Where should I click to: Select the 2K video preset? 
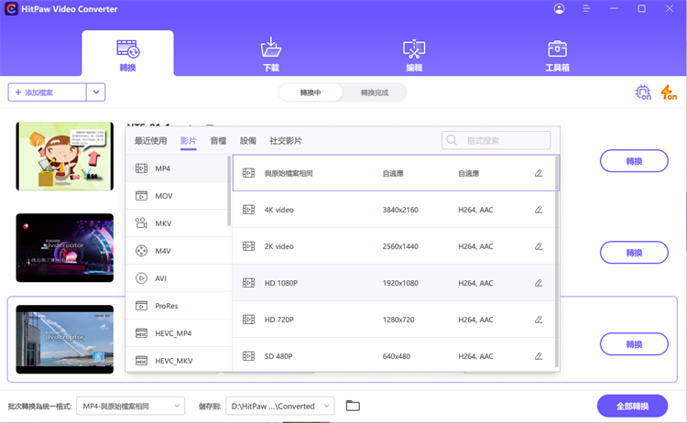[394, 246]
